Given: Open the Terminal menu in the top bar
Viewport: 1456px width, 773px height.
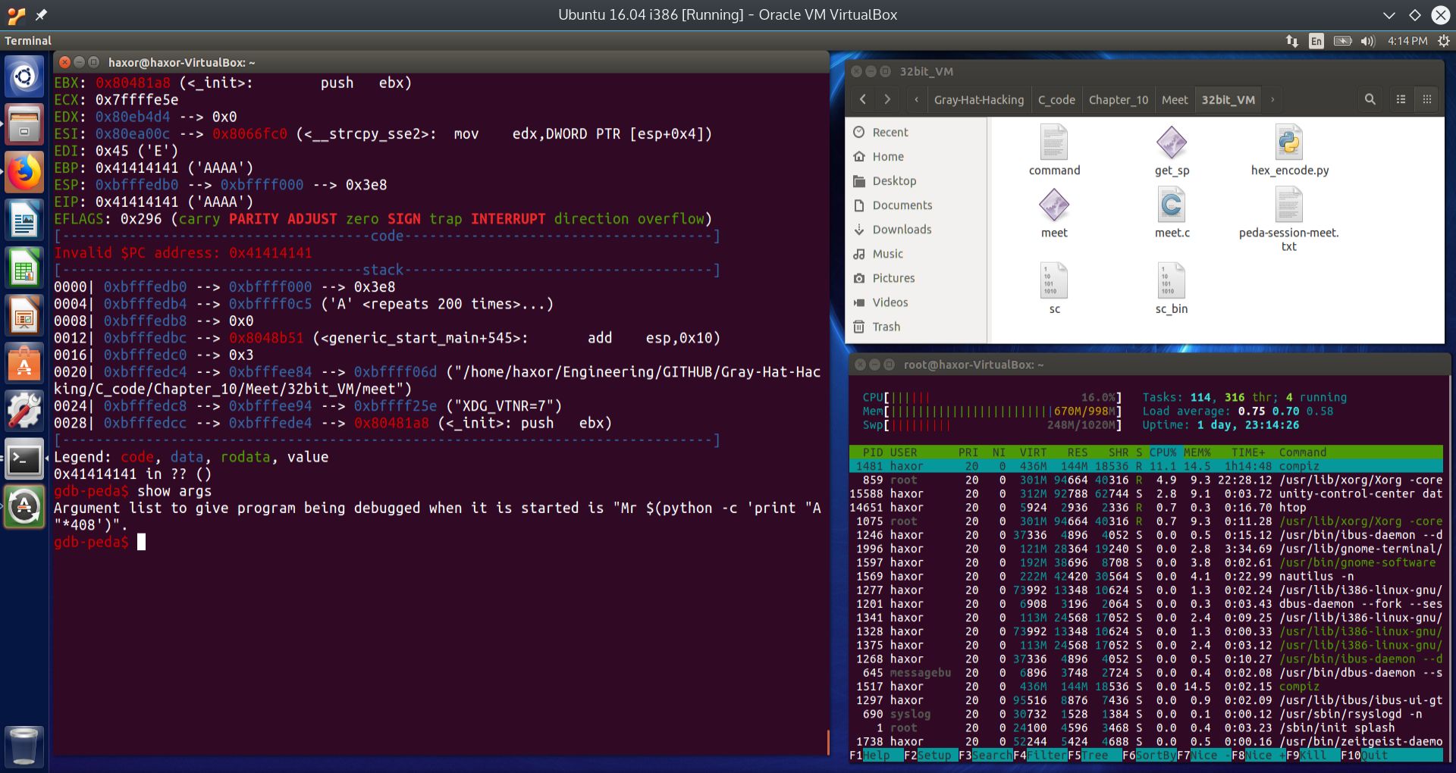Looking at the screenshot, I should pos(28,41).
